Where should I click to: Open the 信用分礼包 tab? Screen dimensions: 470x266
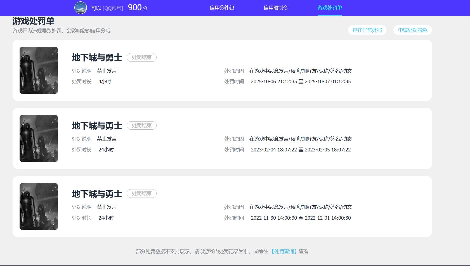tap(222, 8)
